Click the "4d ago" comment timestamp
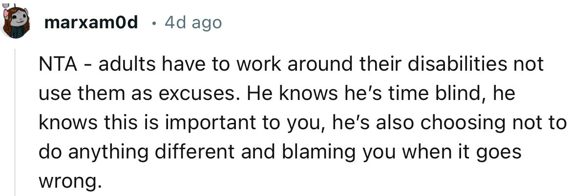This screenshot has width=570, height=196. tap(193, 22)
